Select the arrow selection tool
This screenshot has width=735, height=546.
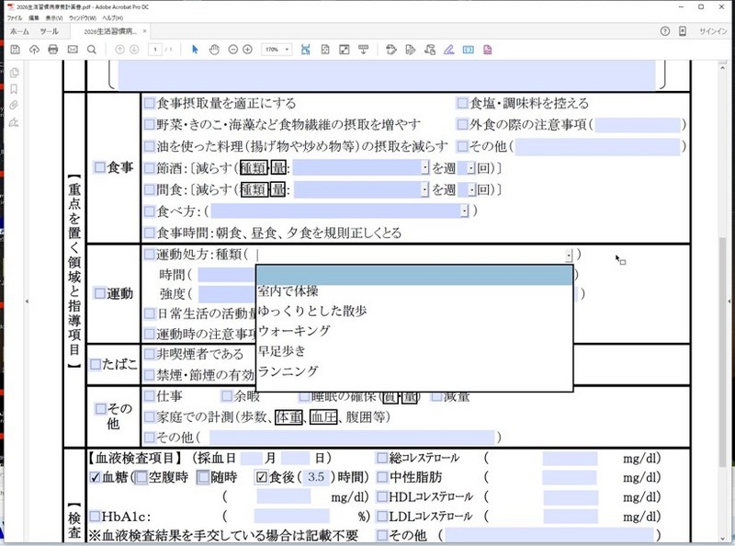[195, 50]
